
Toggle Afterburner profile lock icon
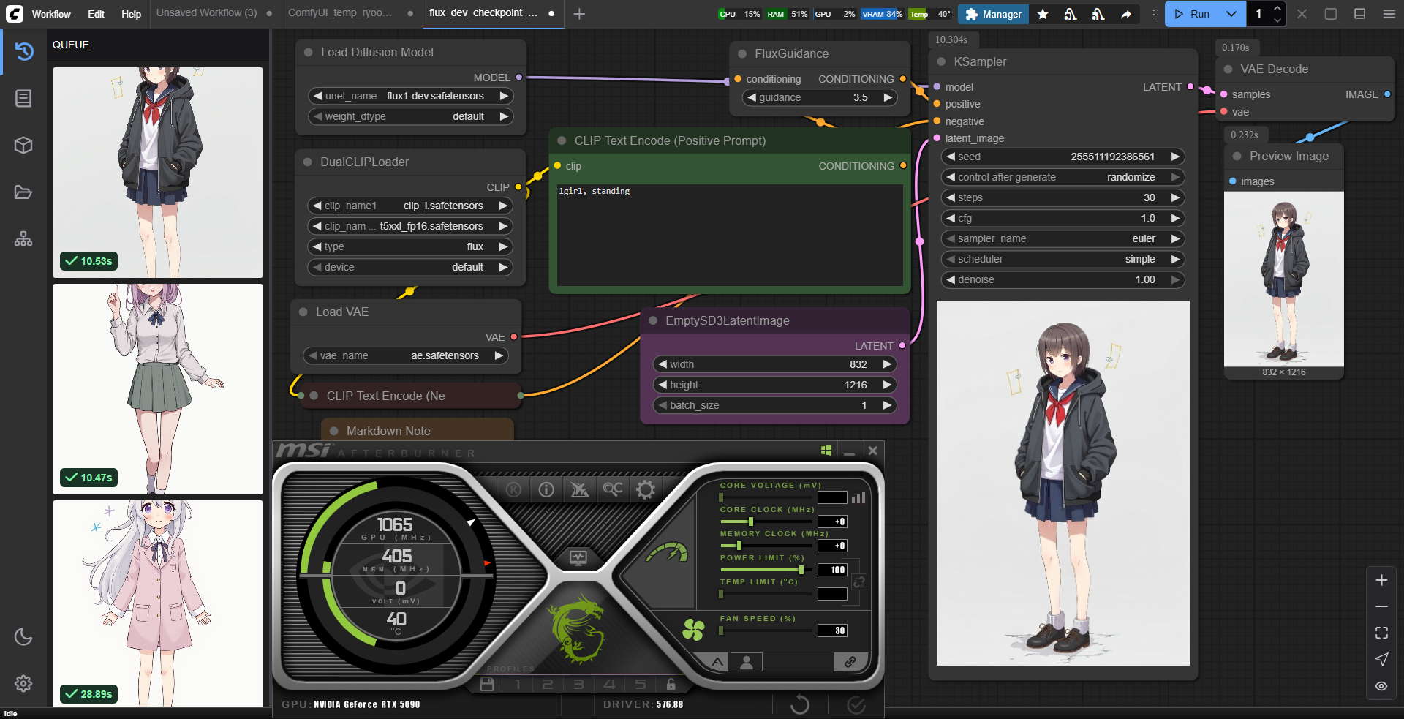(x=671, y=685)
